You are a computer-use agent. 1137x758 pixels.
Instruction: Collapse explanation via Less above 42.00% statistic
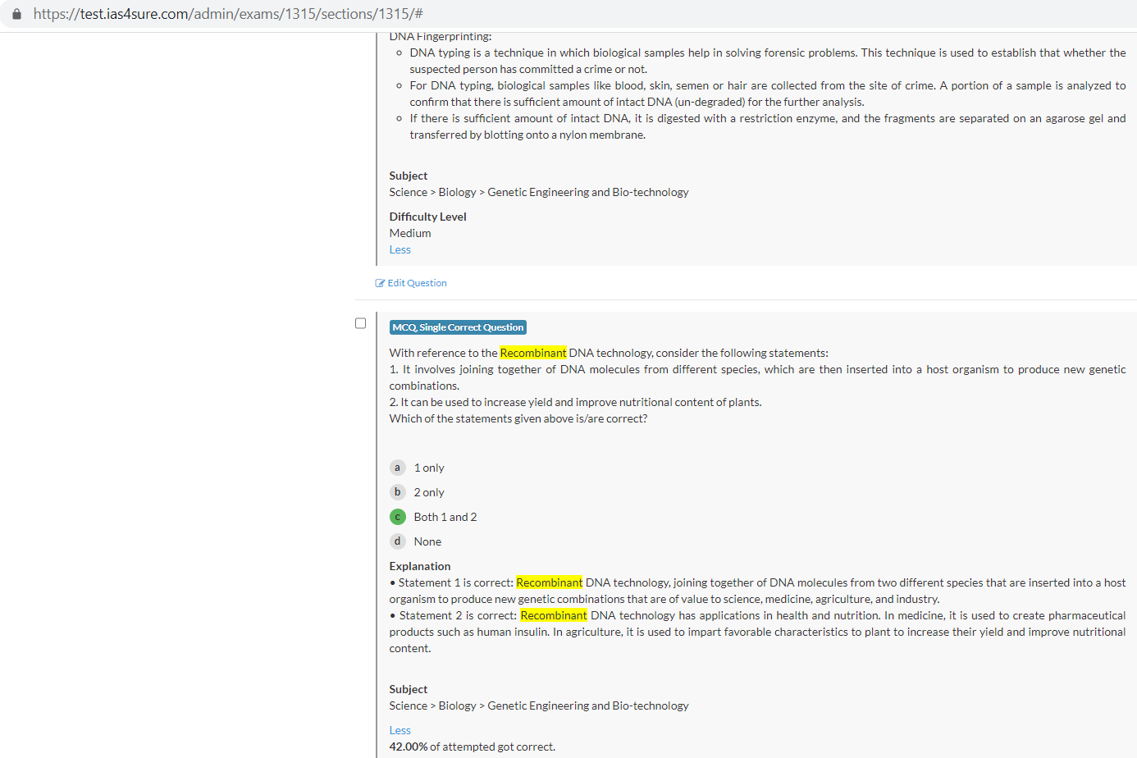point(400,730)
